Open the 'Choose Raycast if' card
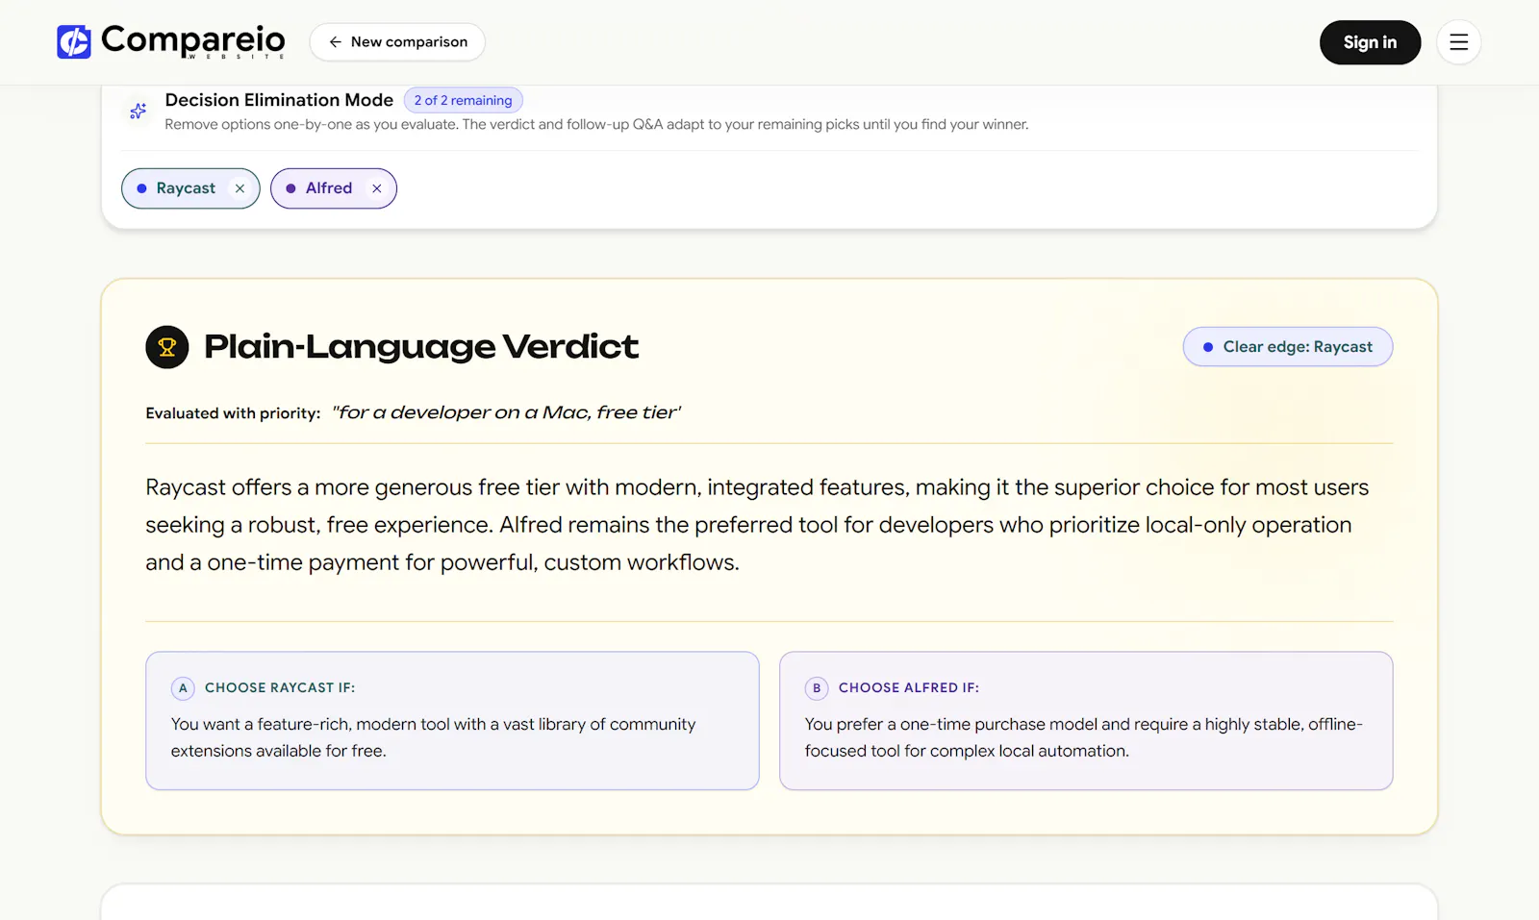1539x920 pixels. click(452, 721)
